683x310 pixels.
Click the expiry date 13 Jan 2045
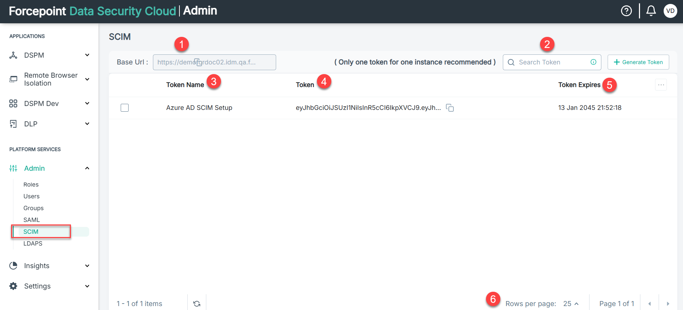tap(590, 108)
